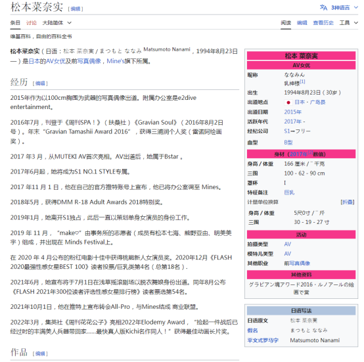Switch to the 阅读 read tab
This screenshot has width=364, height=362.
point(286,23)
